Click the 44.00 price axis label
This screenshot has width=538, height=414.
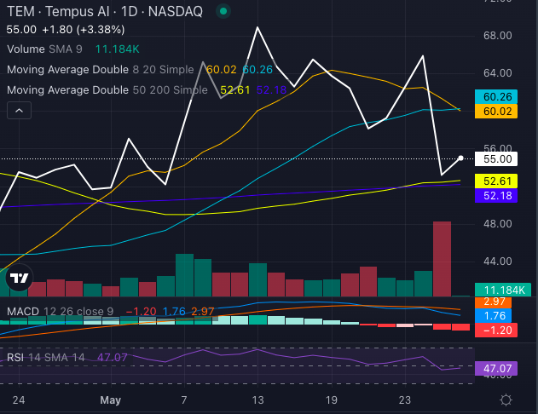(x=498, y=262)
